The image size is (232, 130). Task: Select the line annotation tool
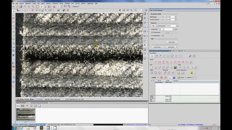pyautogui.click(x=164, y=56)
